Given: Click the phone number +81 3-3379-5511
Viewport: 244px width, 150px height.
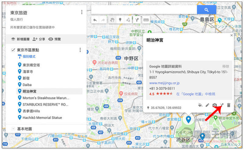Looking at the screenshot, I should 162,88.
